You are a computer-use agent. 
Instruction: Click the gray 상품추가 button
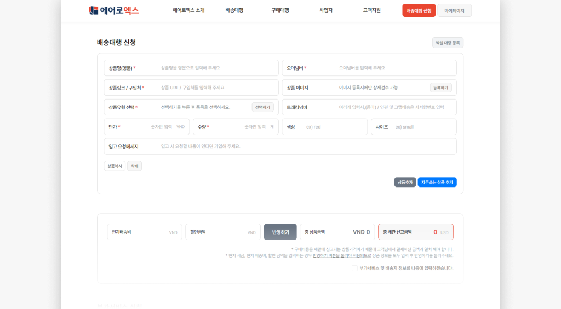[405, 182]
